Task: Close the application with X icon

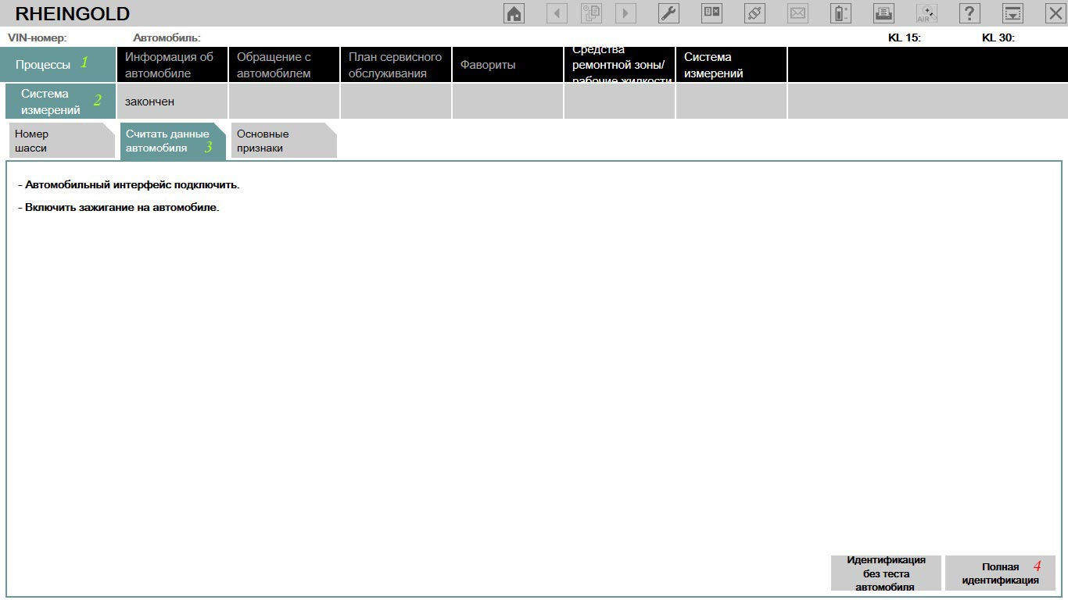Action: (x=1055, y=13)
